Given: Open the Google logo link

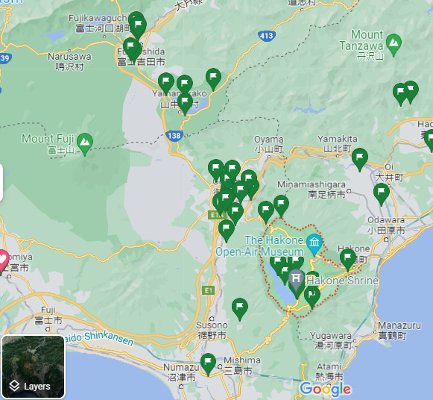Looking at the screenshot, I should 325,389.
